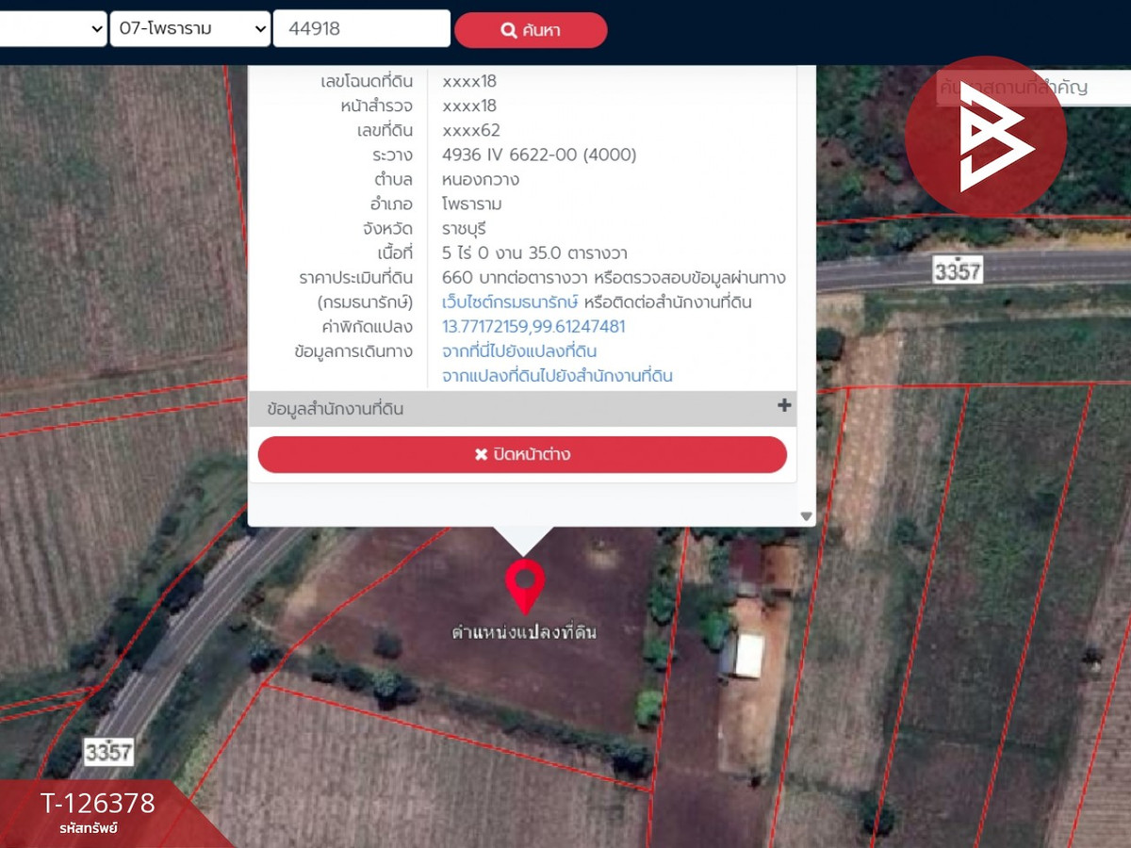Open the เว็บไซต์กรมธนารักษ์ link
The image size is (1131, 848).
pyautogui.click(x=509, y=302)
